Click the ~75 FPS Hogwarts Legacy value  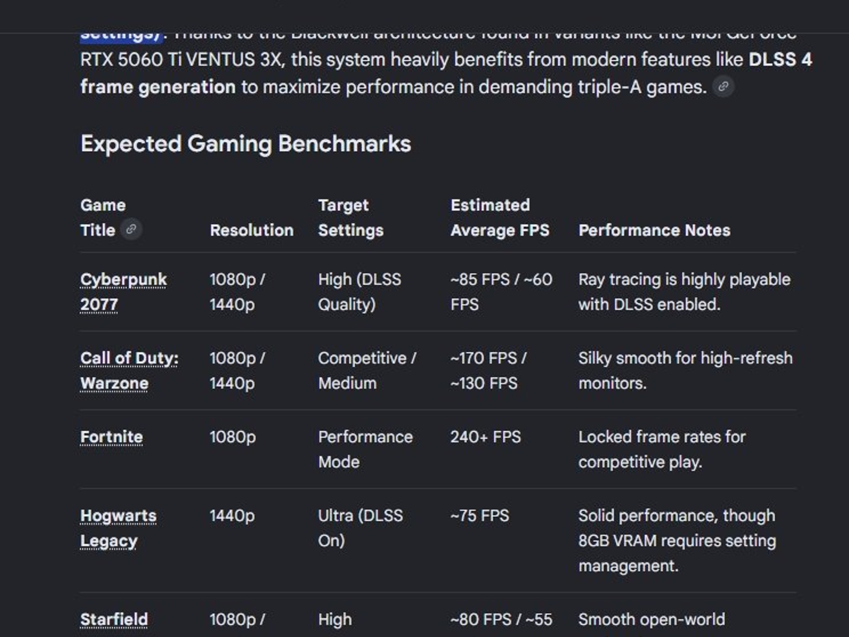[x=480, y=516]
